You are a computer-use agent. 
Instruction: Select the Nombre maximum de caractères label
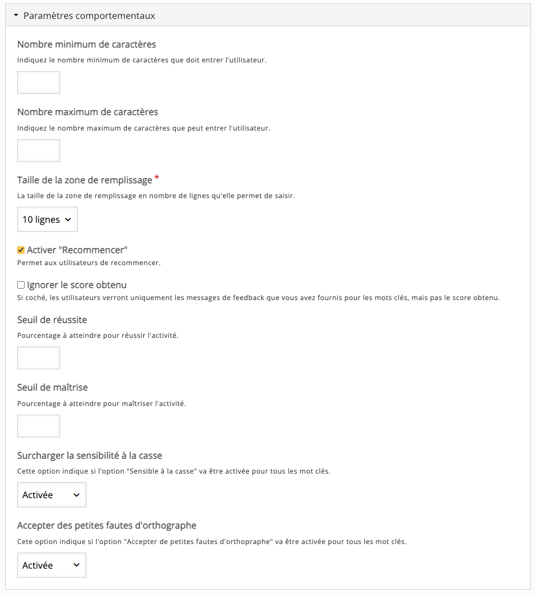pos(88,112)
